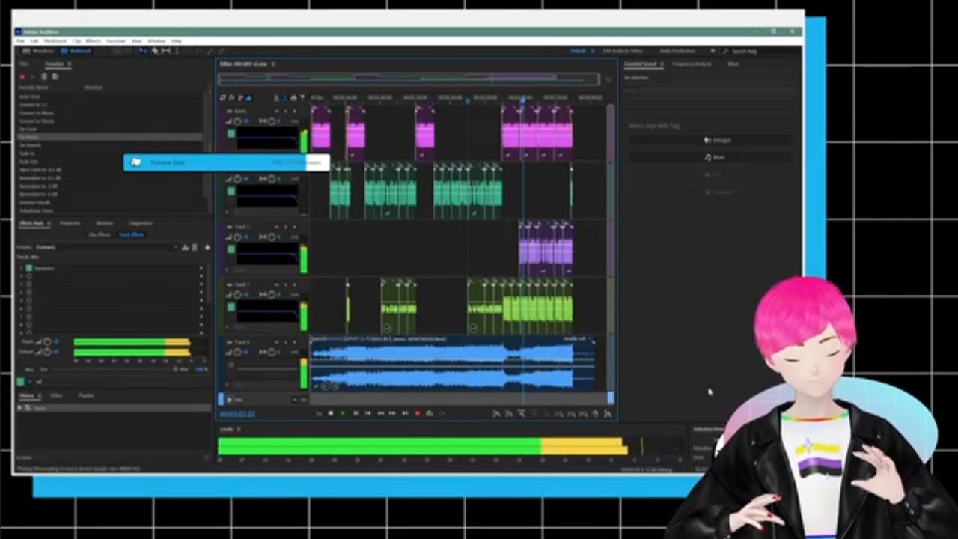This screenshot has height=539, width=958.
Task: Toggle Dynamics effect power in rack slot 1
Action: pos(29,268)
